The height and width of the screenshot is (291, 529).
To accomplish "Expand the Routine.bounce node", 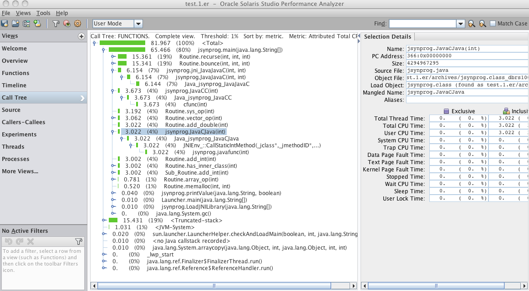I will coord(113,63).
